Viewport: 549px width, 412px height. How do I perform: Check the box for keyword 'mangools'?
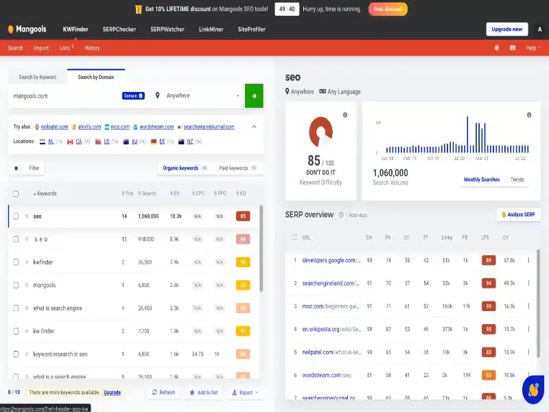[x=16, y=285]
